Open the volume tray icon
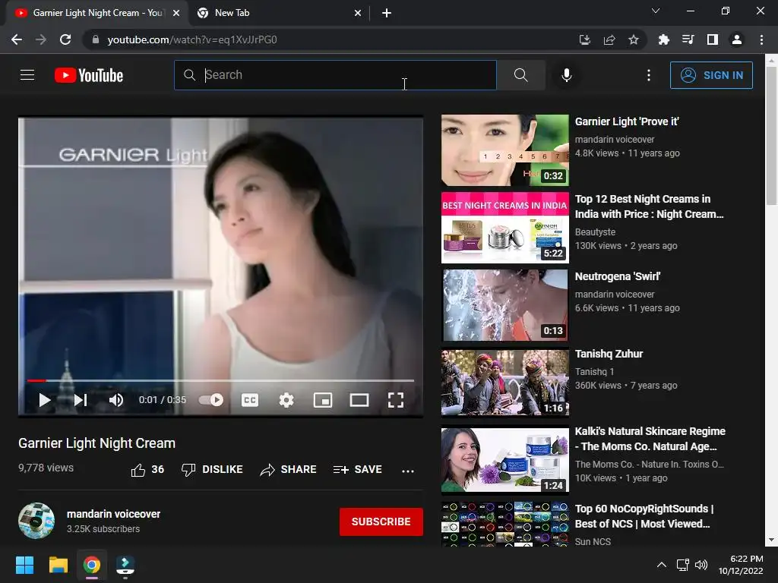Screen dimensions: 778x583 tap(701, 565)
